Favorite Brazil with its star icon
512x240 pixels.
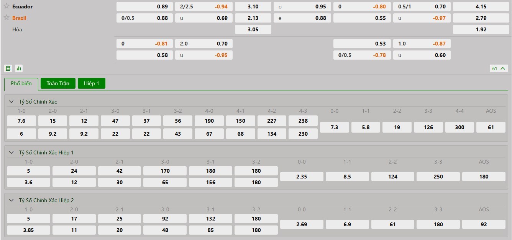pyautogui.click(x=7, y=18)
